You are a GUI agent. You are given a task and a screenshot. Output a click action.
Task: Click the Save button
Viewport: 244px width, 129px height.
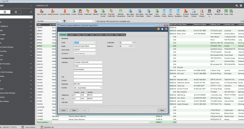(63, 110)
